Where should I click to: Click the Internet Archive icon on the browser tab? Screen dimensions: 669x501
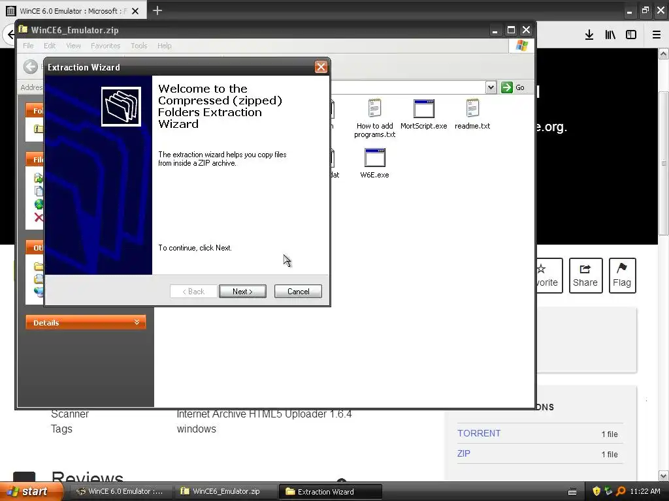tap(10, 10)
